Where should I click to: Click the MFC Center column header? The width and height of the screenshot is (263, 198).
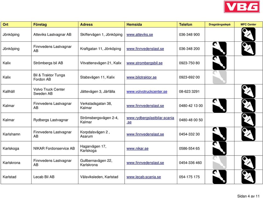[248, 24]
